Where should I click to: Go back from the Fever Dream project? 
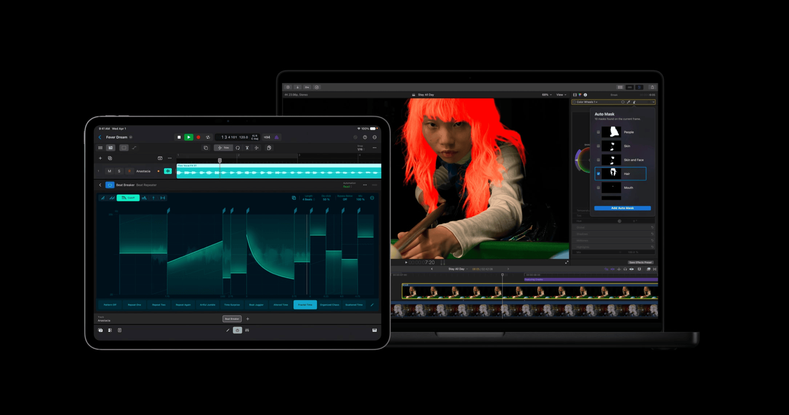click(100, 137)
